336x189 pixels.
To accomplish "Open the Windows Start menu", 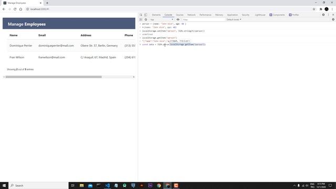I will (4, 185).
